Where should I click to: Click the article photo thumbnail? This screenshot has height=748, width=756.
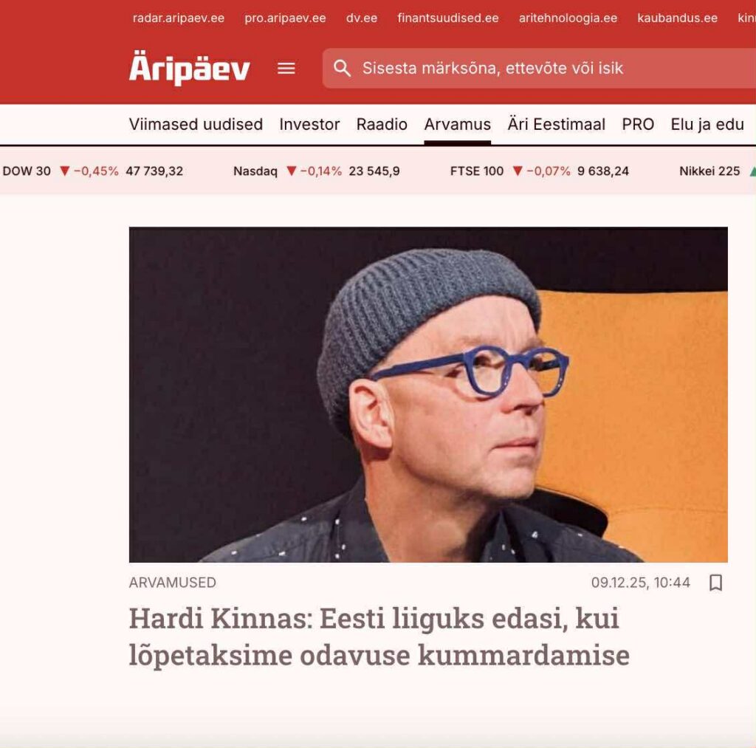click(x=428, y=394)
